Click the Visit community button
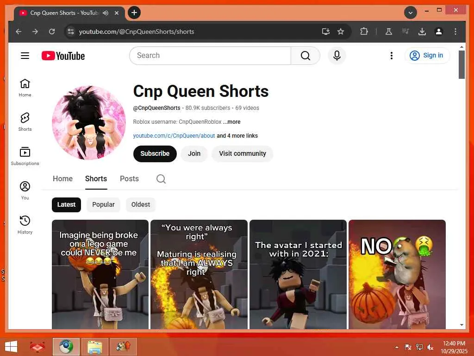Image resolution: width=474 pixels, height=356 pixels. pyautogui.click(x=243, y=153)
